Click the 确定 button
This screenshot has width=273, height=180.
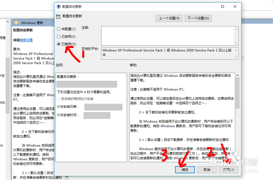coord(185,169)
